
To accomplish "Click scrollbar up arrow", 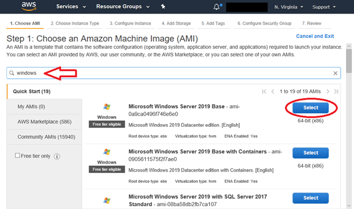I will 349,46.
